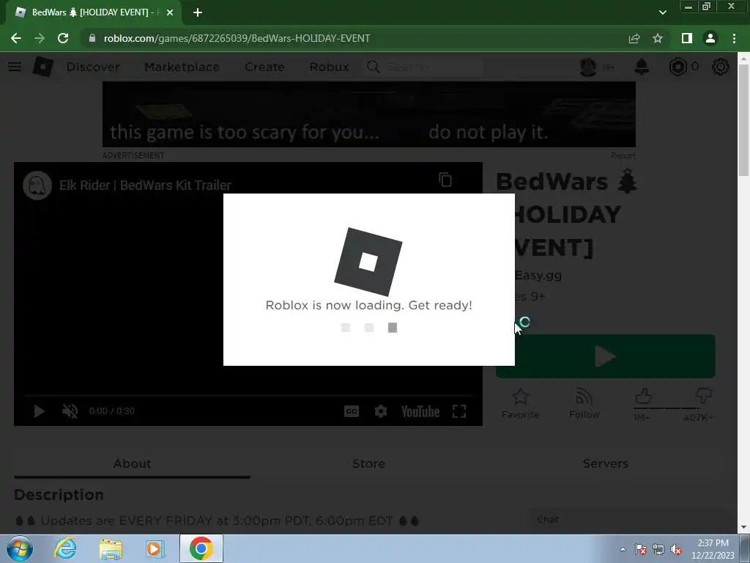The height and width of the screenshot is (563, 750).
Task: Open the Create menu item
Action: tap(264, 67)
